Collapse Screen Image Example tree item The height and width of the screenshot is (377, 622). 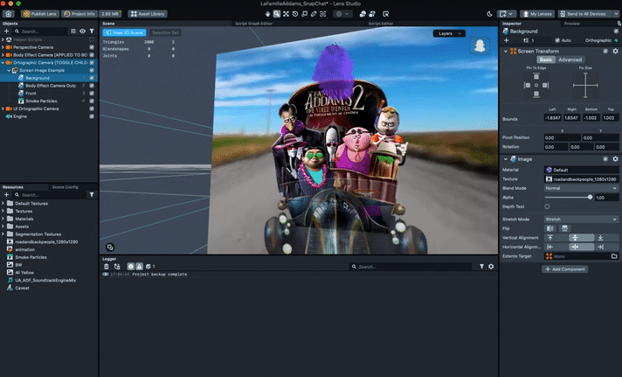point(9,70)
